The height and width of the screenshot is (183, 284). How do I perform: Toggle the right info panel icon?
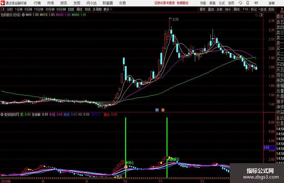[x=261, y=15]
